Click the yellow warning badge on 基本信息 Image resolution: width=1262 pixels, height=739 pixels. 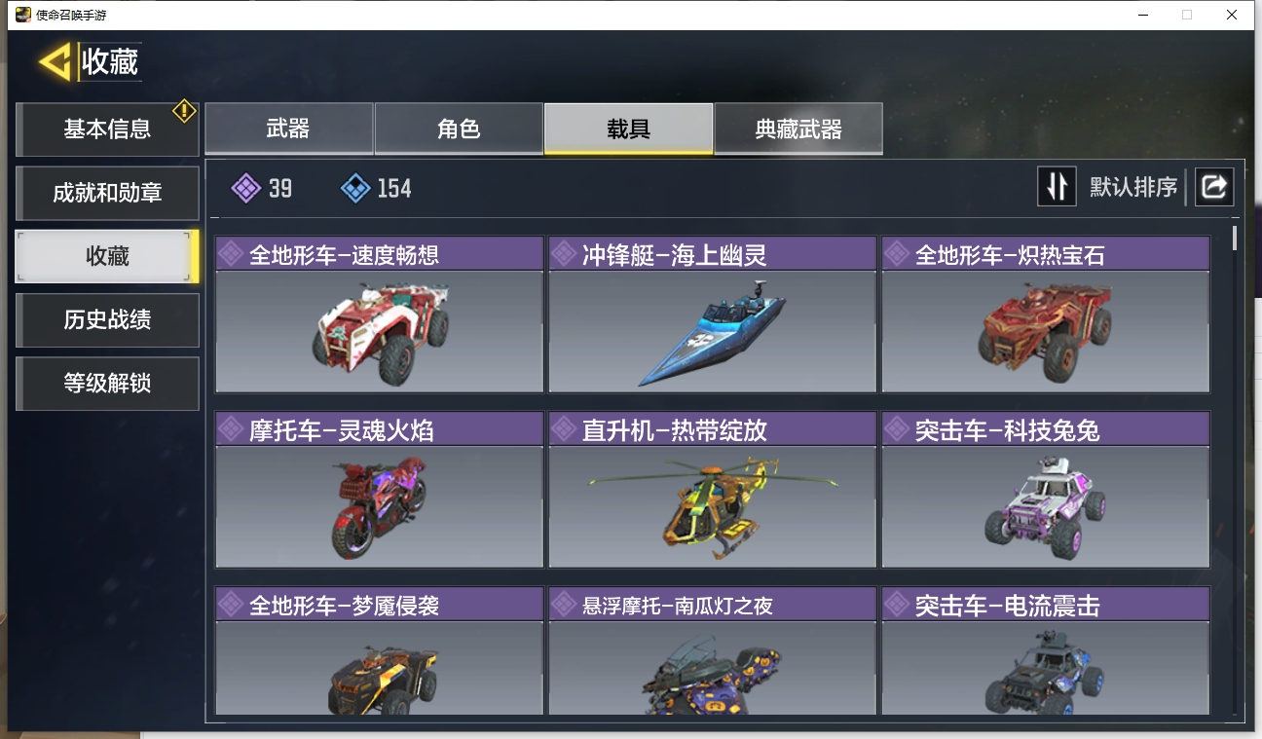[x=185, y=111]
